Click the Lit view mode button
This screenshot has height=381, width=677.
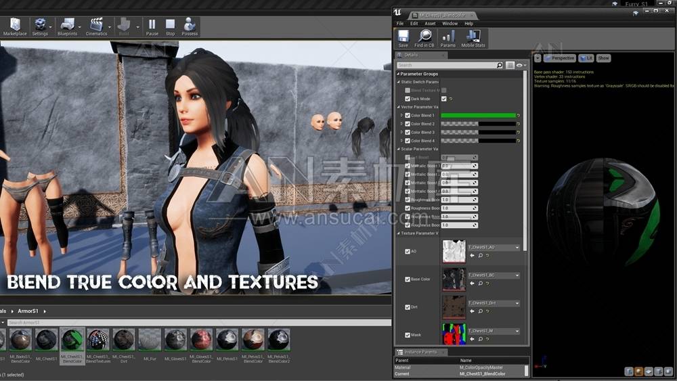[x=586, y=58]
